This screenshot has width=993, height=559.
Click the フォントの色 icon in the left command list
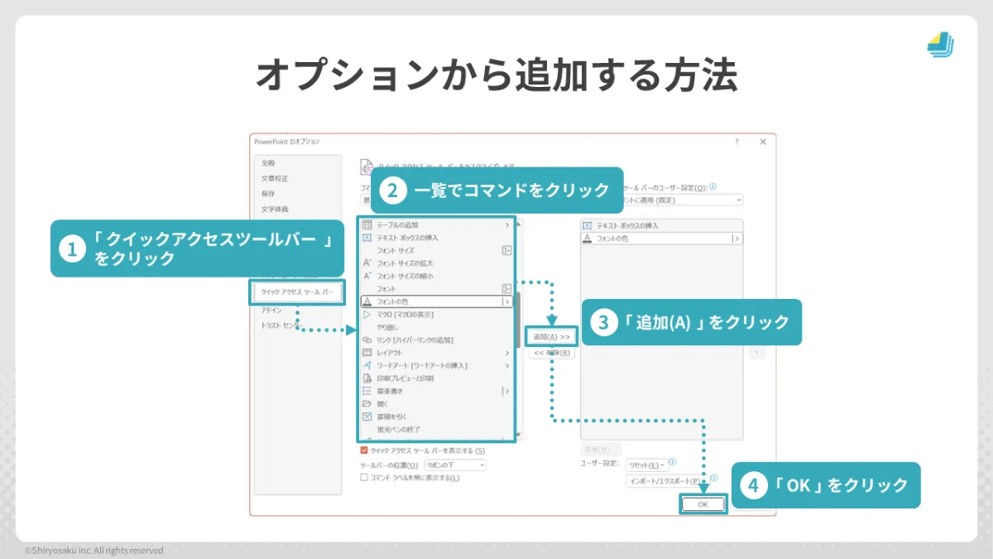[x=367, y=301]
